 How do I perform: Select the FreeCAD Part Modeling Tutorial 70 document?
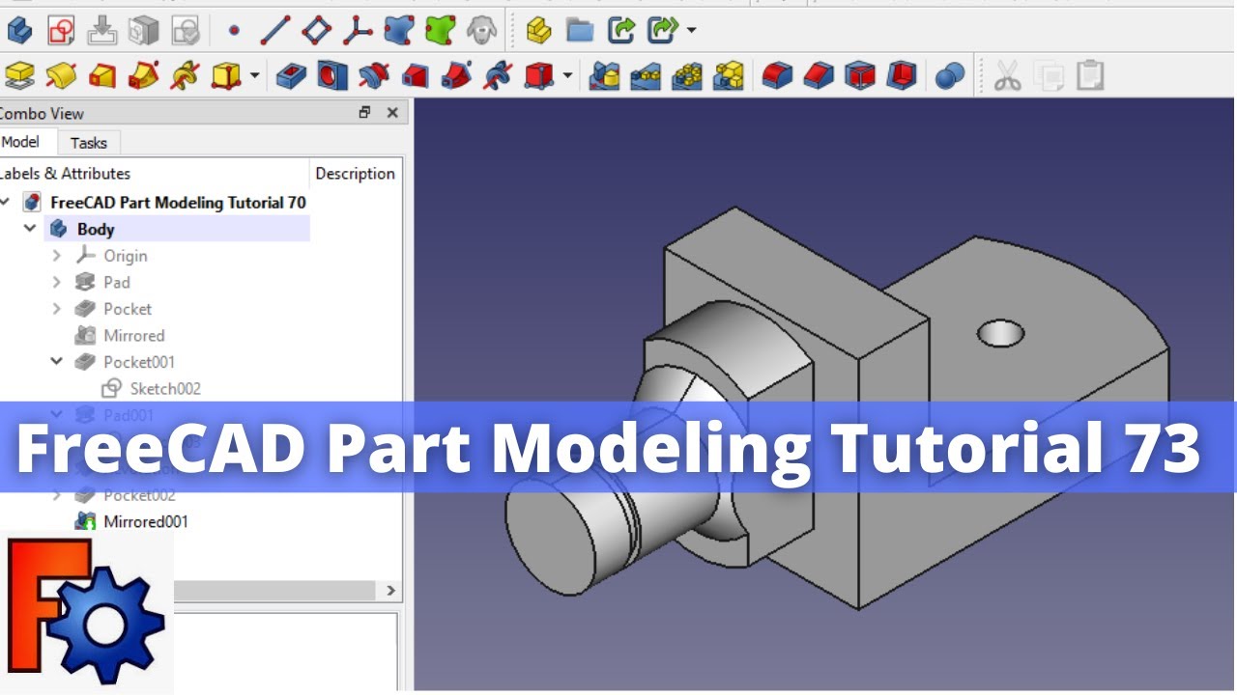click(x=178, y=203)
